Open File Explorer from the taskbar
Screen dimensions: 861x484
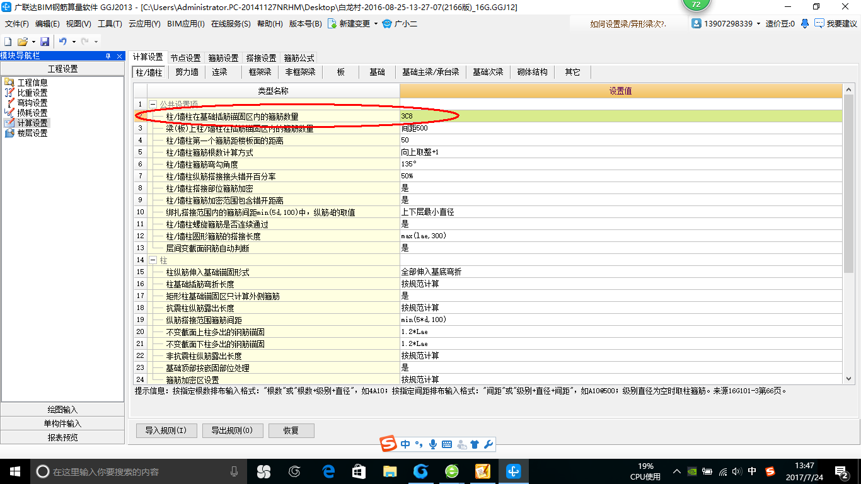click(390, 471)
